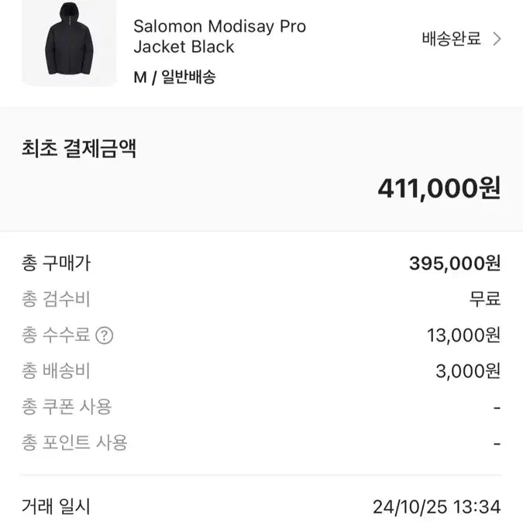Click the 총 배송비 label
Viewport: 523px width, 523px height.
(56, 371)
